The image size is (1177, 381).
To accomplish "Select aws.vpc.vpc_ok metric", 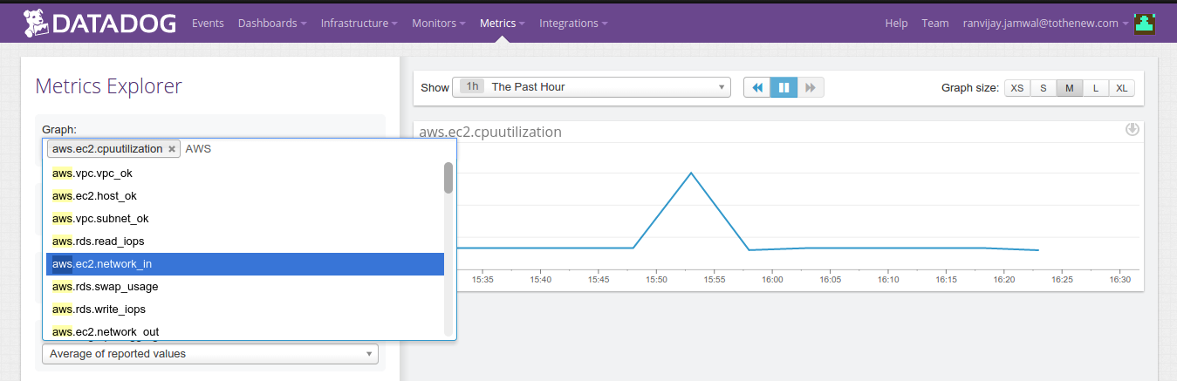I will 244,173.
